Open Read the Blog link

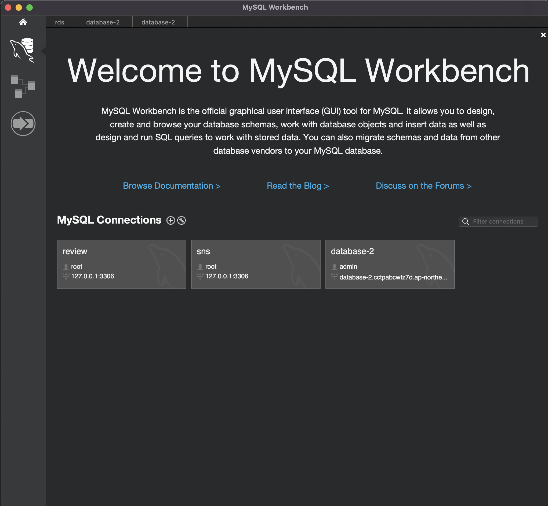coord(298,186)
